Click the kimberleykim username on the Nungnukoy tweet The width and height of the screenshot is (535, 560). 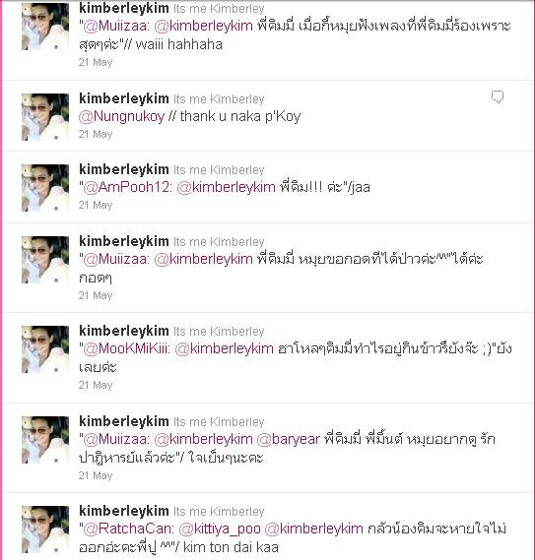pos(124,98)
